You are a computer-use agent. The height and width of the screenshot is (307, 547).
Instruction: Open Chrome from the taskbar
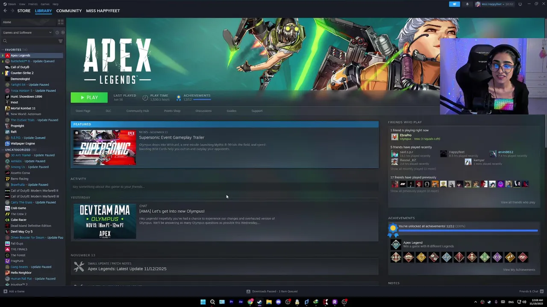coord(250,302)
